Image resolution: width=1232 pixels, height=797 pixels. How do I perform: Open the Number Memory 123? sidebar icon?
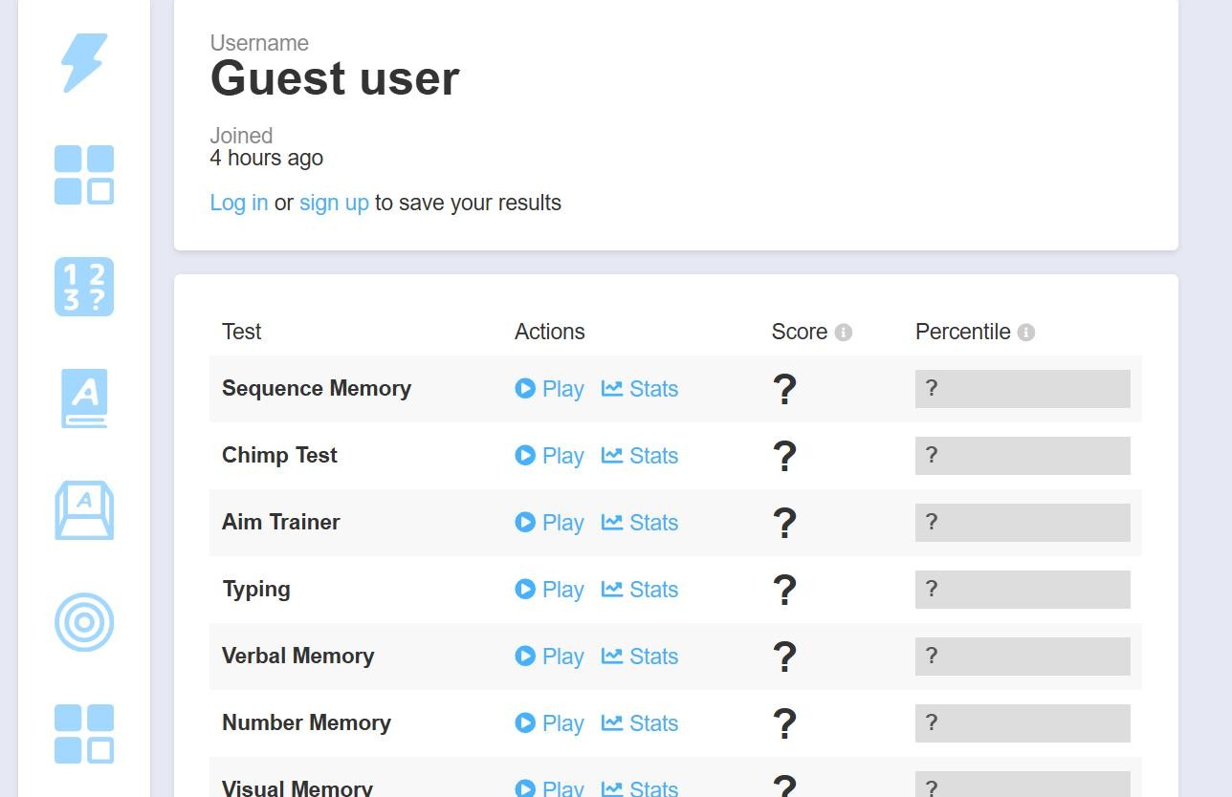84,287
